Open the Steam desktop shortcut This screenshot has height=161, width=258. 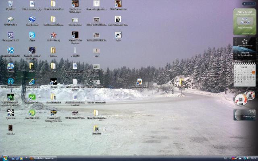click(x=54, y=81)
